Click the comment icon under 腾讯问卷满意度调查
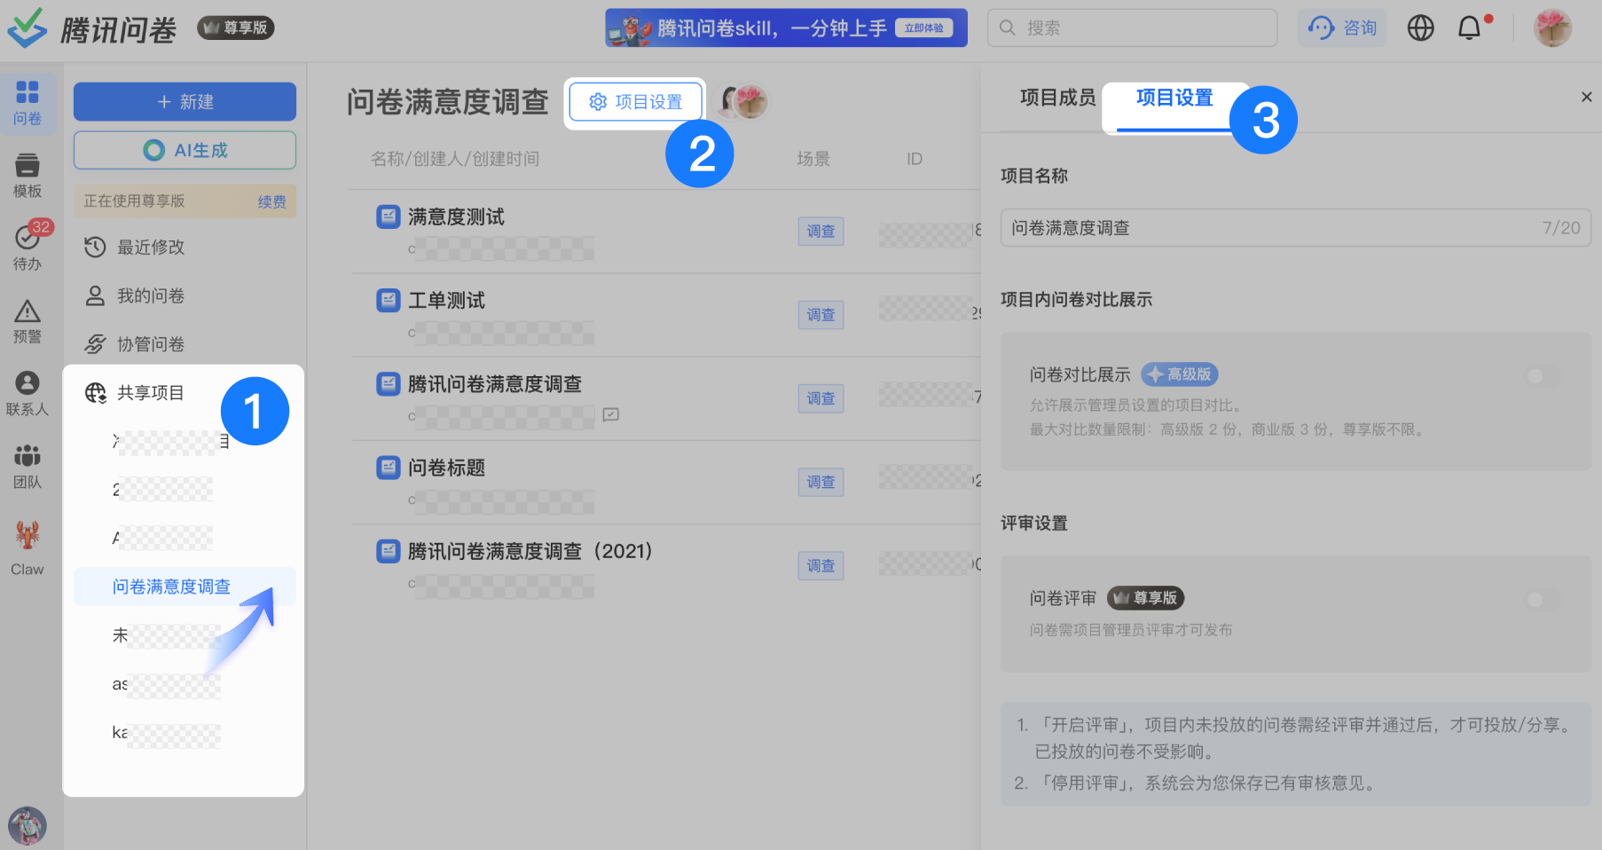The width and height of the screenshot is (1602, 850). click(610, 414)
